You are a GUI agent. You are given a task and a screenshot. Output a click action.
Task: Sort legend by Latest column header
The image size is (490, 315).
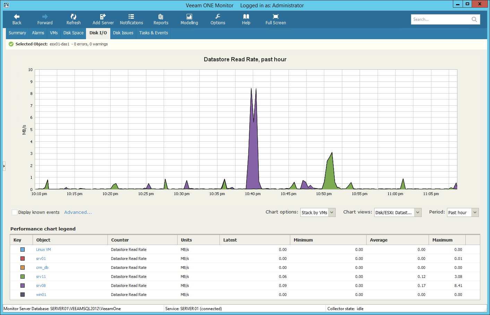click(255, 240)
